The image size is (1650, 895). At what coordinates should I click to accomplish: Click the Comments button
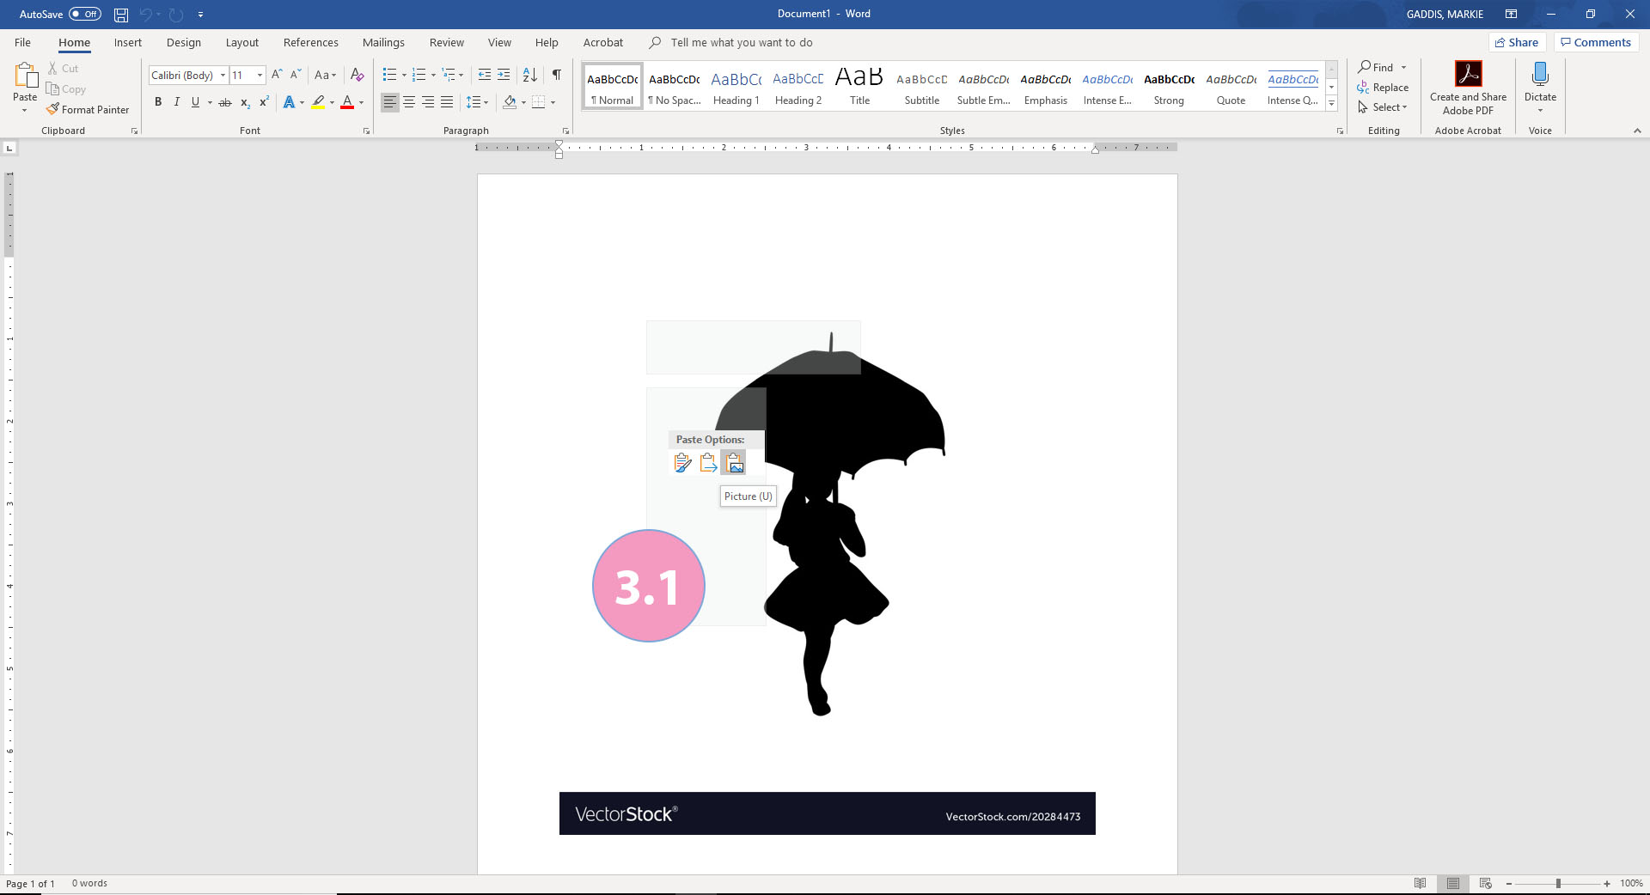click(x=1595, y=42)
